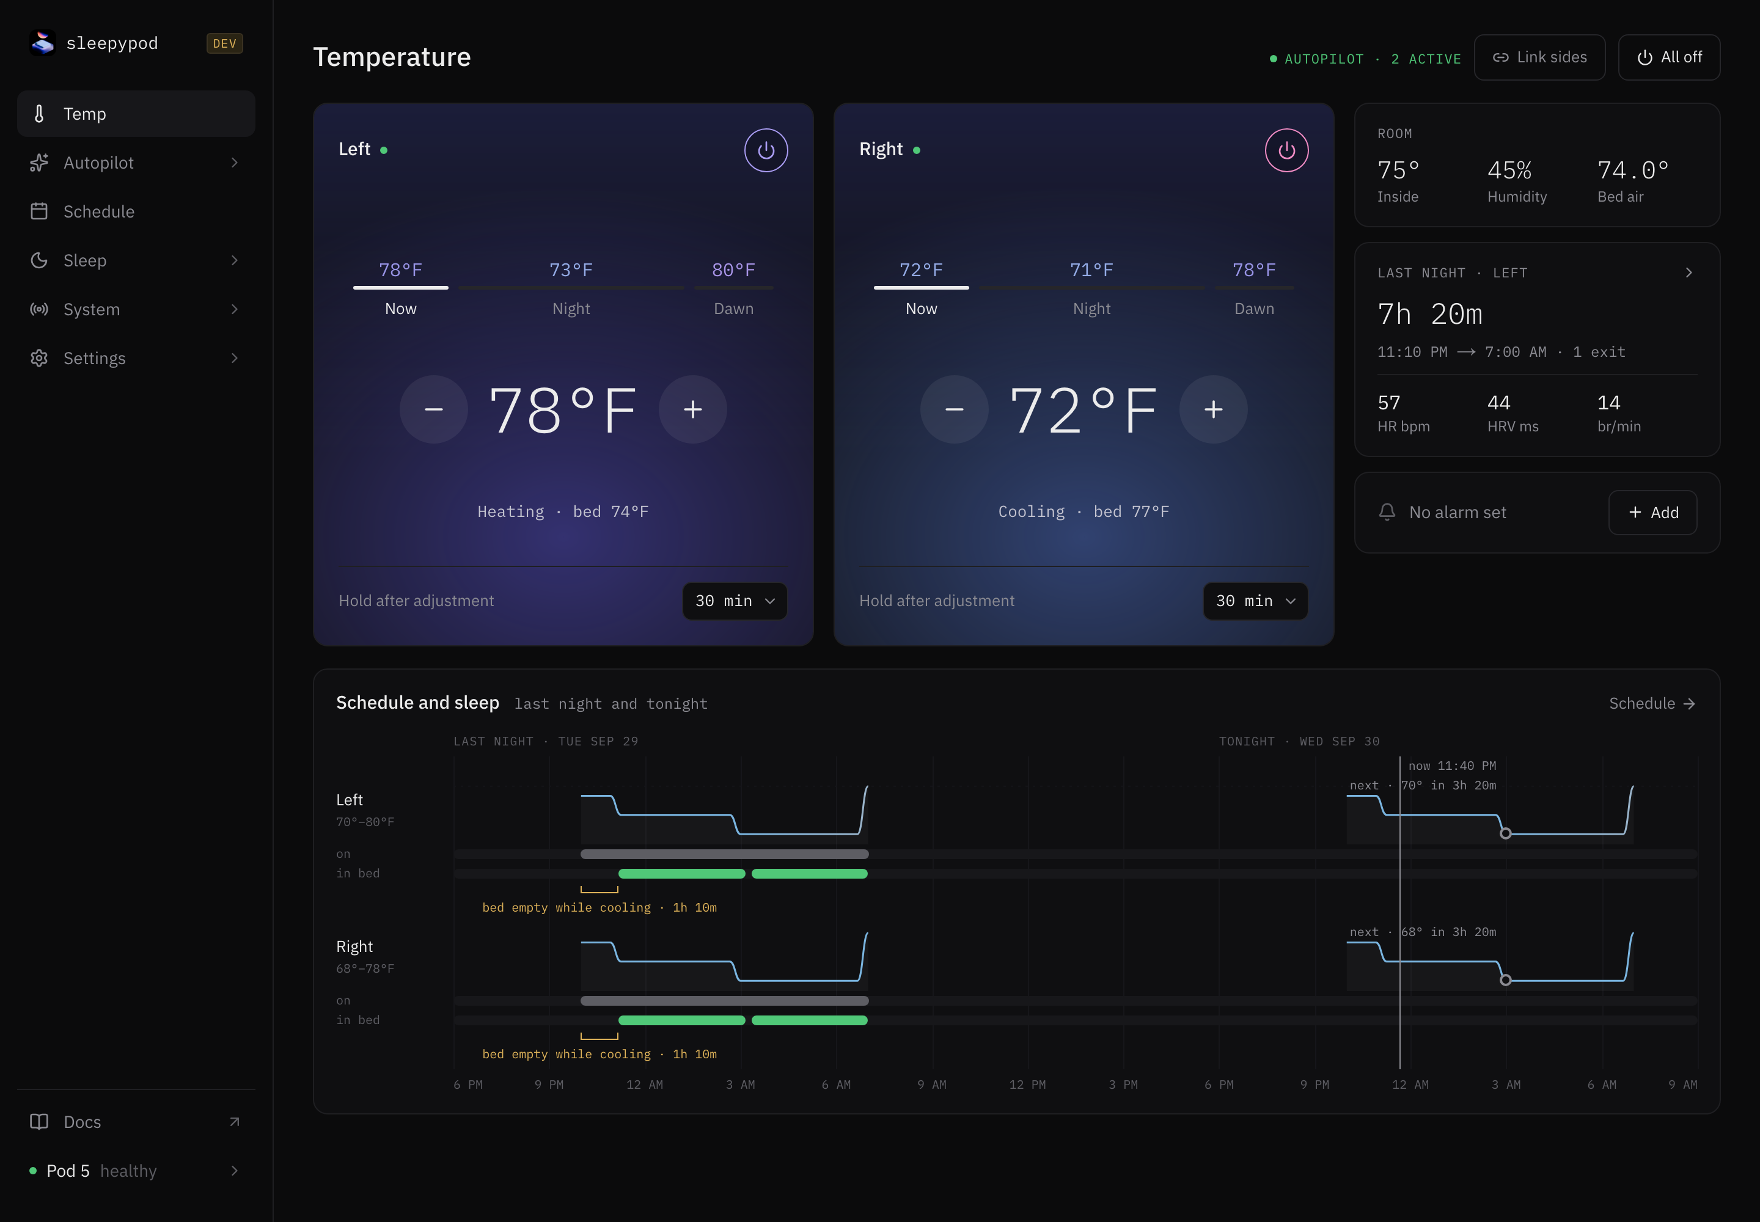Open the Autopilot sidebar item

coord(136,163)
